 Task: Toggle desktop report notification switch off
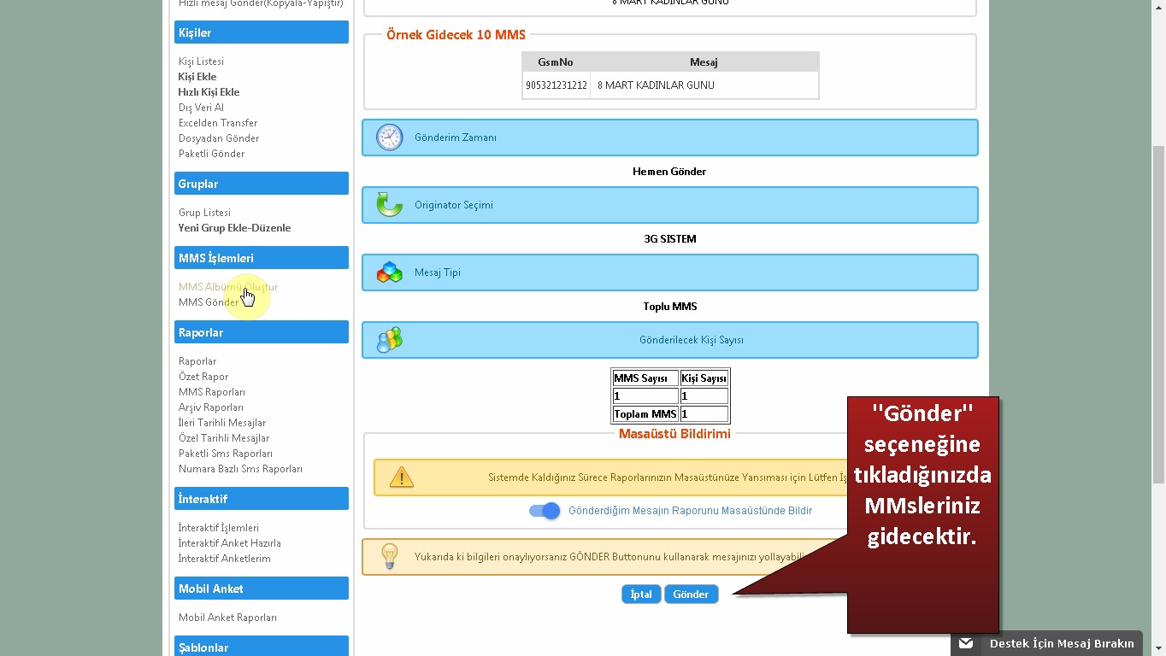[x=545, y=511]
